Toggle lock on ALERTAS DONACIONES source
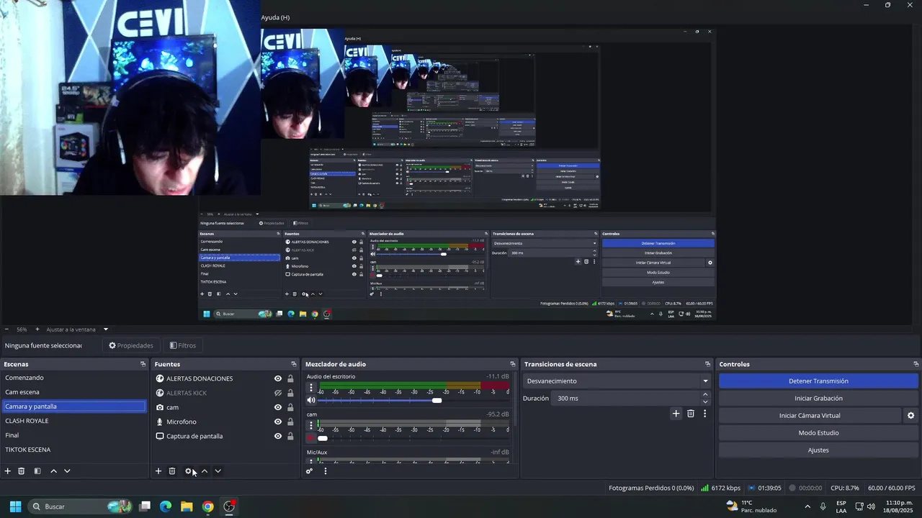Viewport: 922px width, 518px height. coord(290,378)
